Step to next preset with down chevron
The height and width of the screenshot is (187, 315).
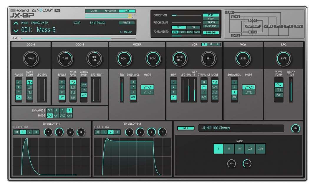coord(16,31)
